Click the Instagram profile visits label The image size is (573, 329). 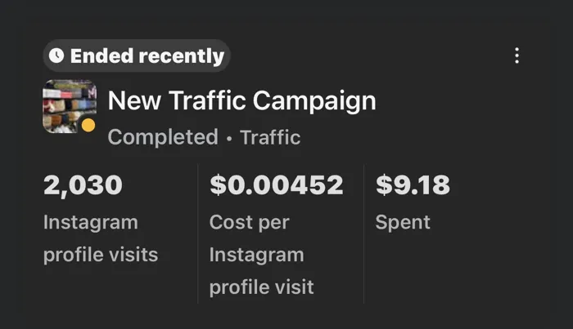[100, 238]
